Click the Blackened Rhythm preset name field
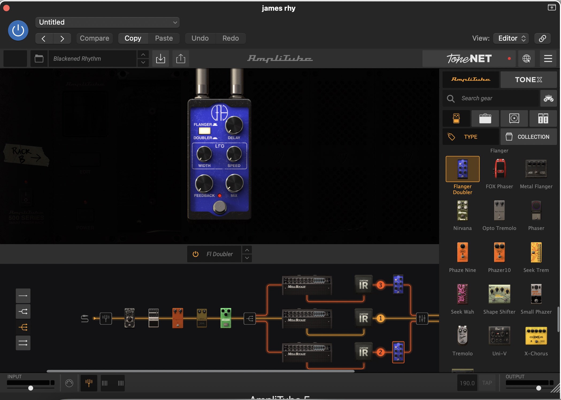Viewport: 561px width, 400px height. pos(92,59)
